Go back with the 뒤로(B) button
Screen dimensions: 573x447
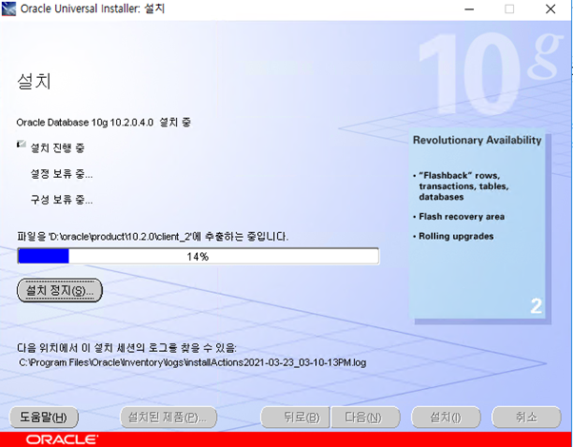click(x=295, y=418)
